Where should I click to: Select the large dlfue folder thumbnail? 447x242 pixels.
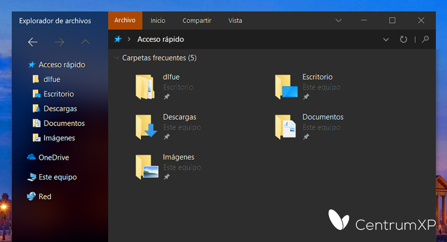(145, 87)
